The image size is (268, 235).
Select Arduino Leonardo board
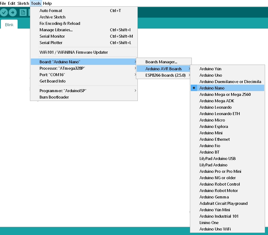[227, 107]
